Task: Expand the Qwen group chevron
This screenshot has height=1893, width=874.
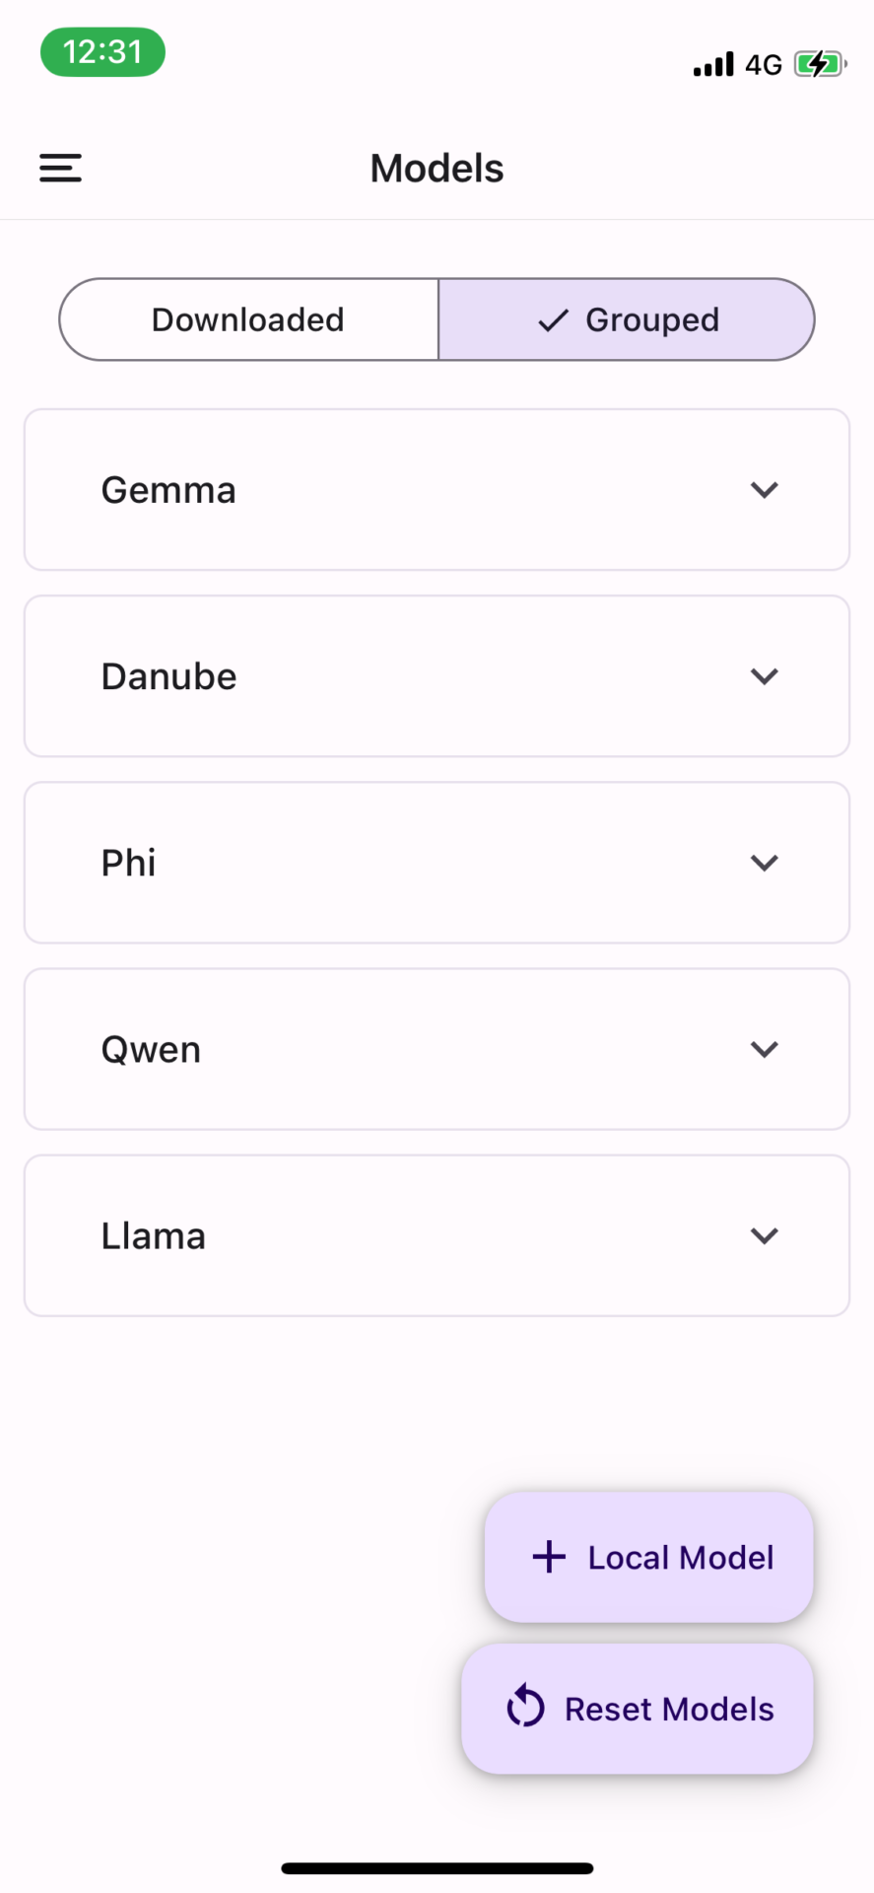Action: (764, 1049)
